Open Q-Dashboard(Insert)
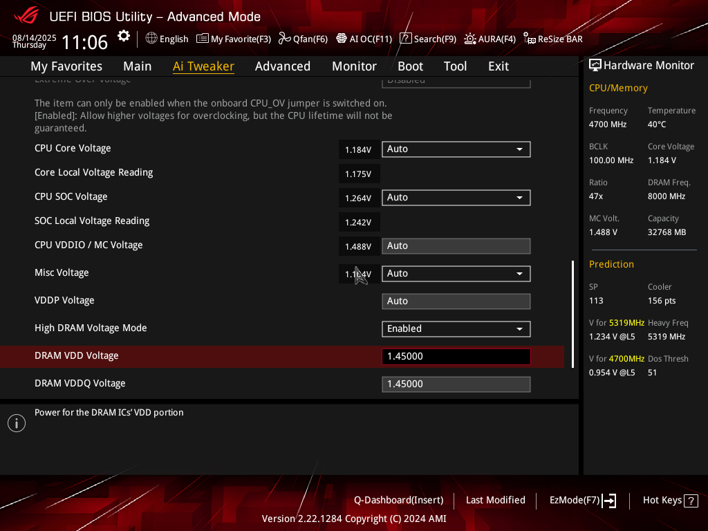The height and width of the screenshot is (531, 708). (399, 501)
